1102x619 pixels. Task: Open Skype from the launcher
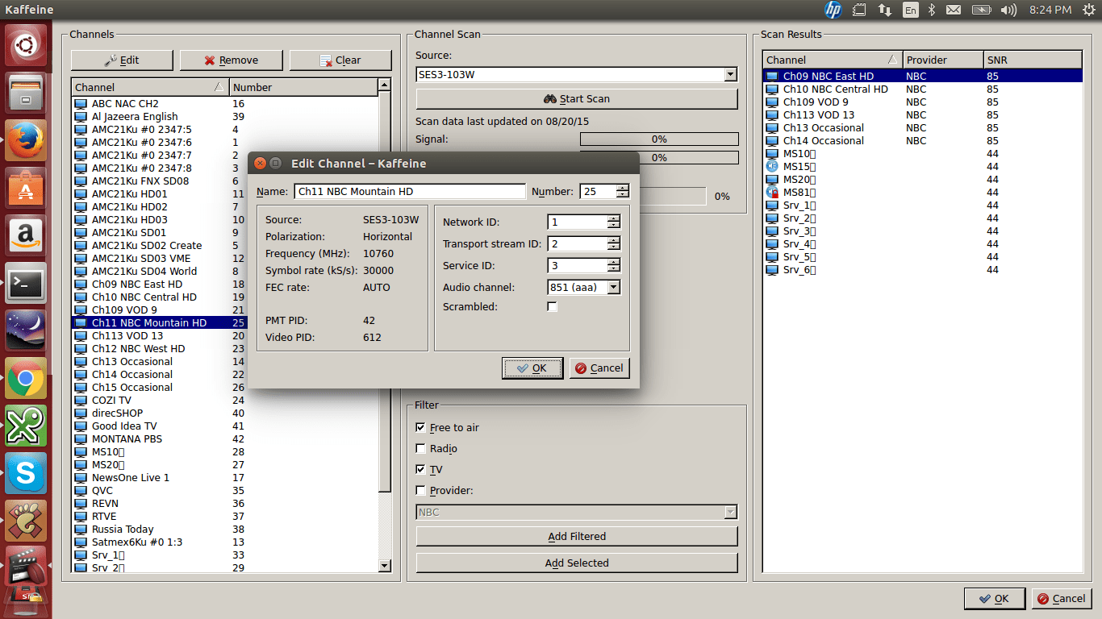click(26, 473)
